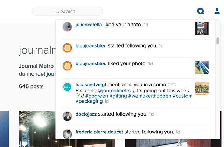The image size is (224, 147).
Task: Open juliencatella username link
Action: (x=89, y=25)
